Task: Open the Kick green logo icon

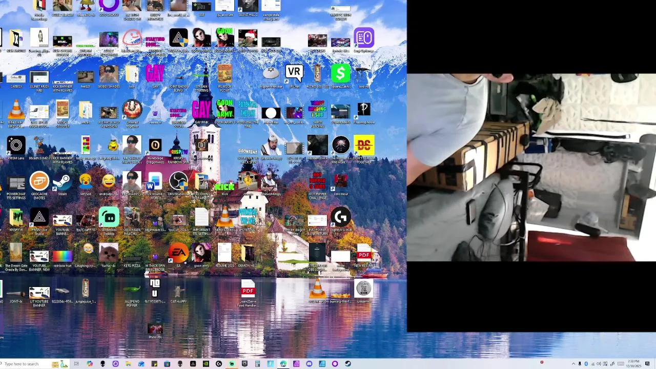Action: (224, 187)
